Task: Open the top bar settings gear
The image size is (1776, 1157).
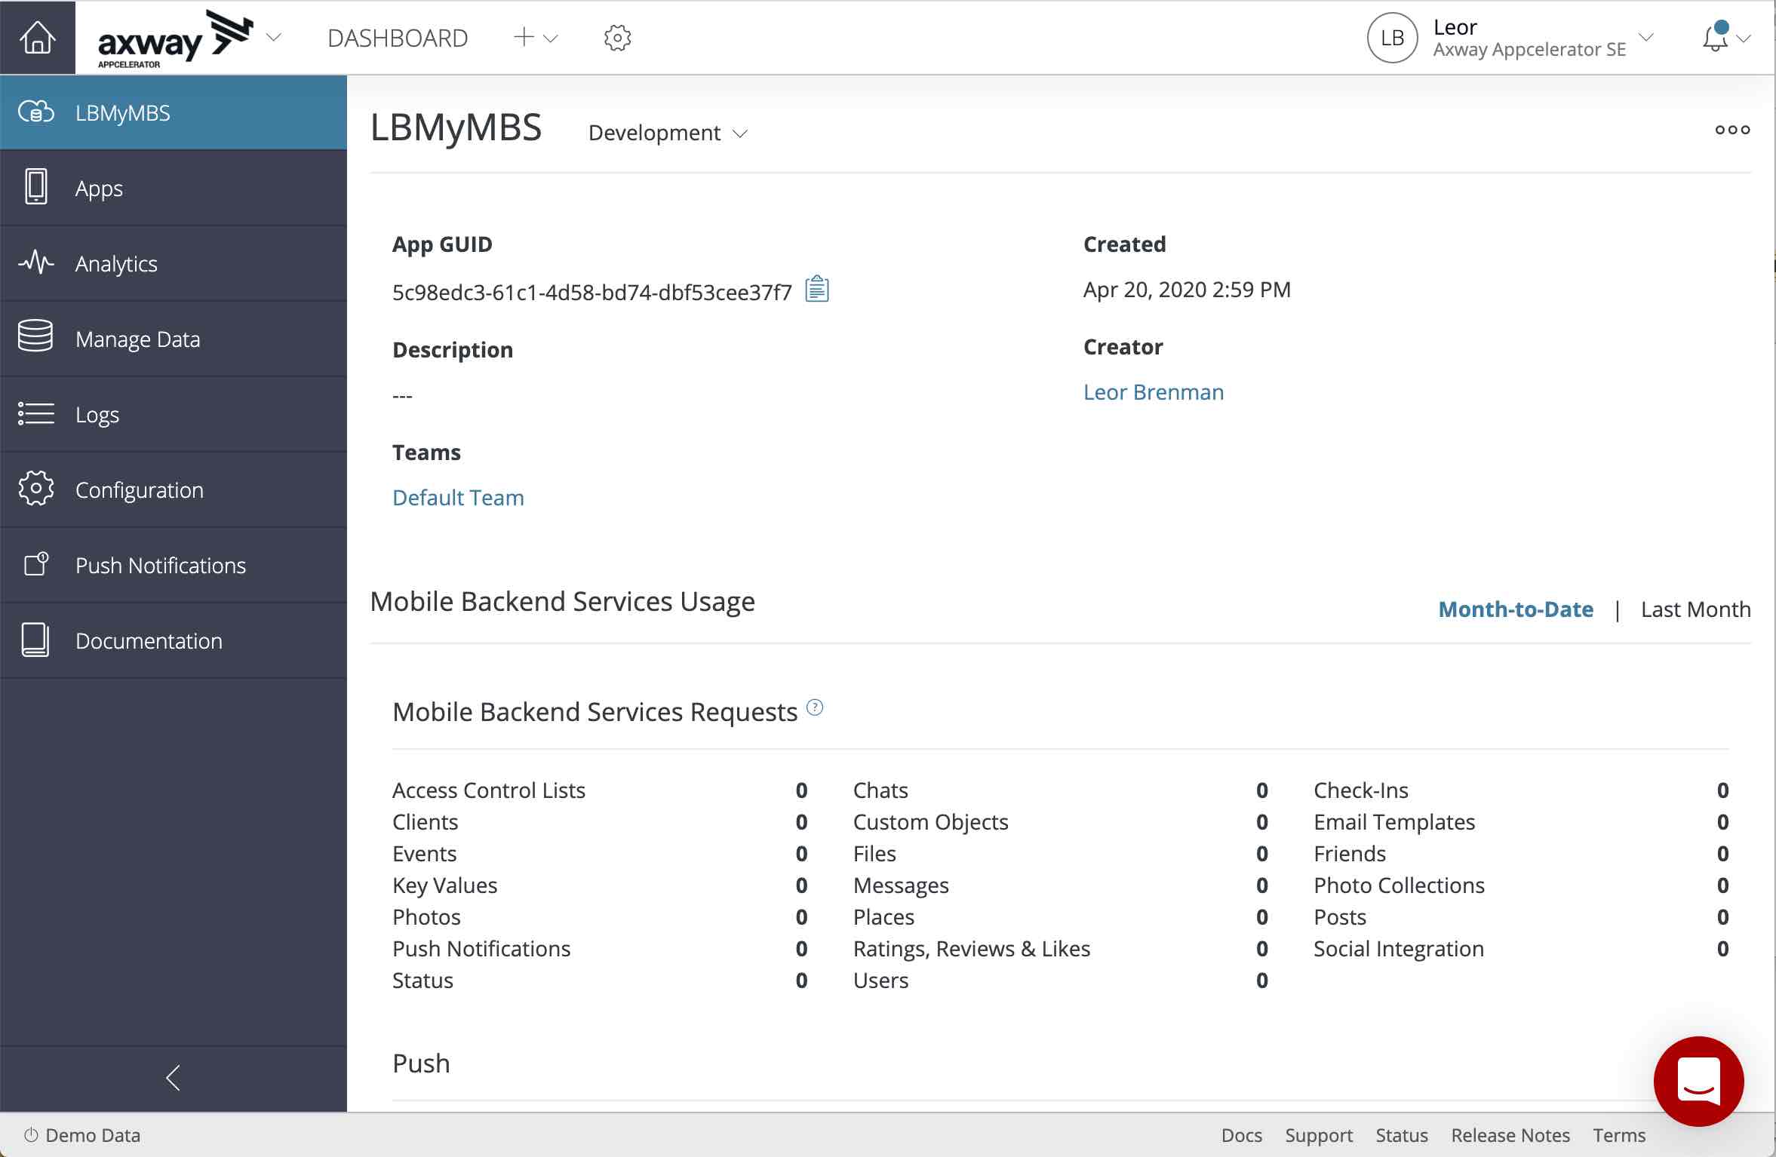Action: point(617,38)
